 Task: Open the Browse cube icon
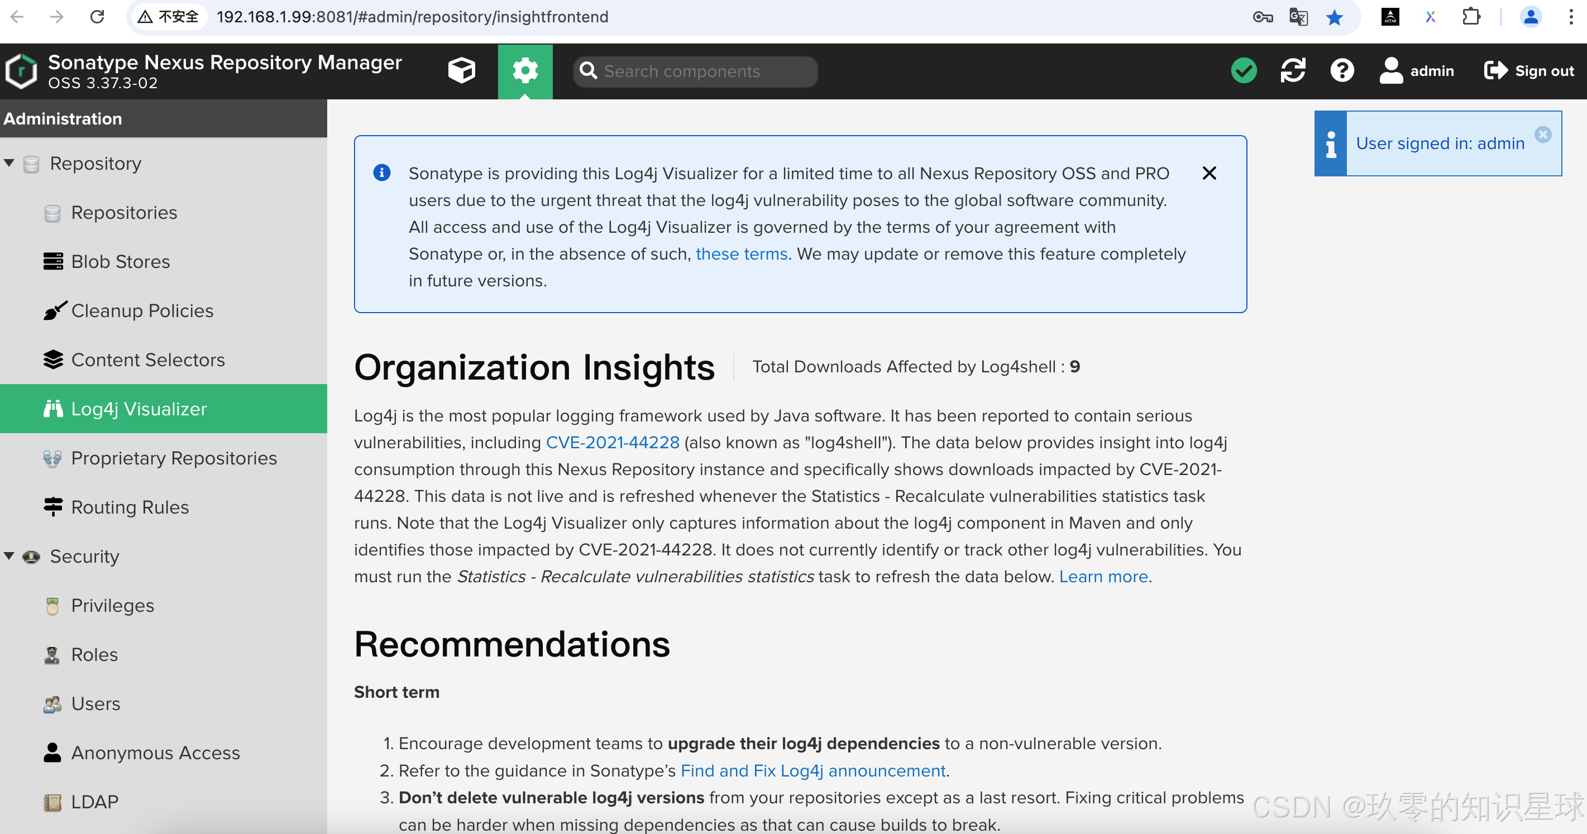pyautogui.click(x=461, y=71)
